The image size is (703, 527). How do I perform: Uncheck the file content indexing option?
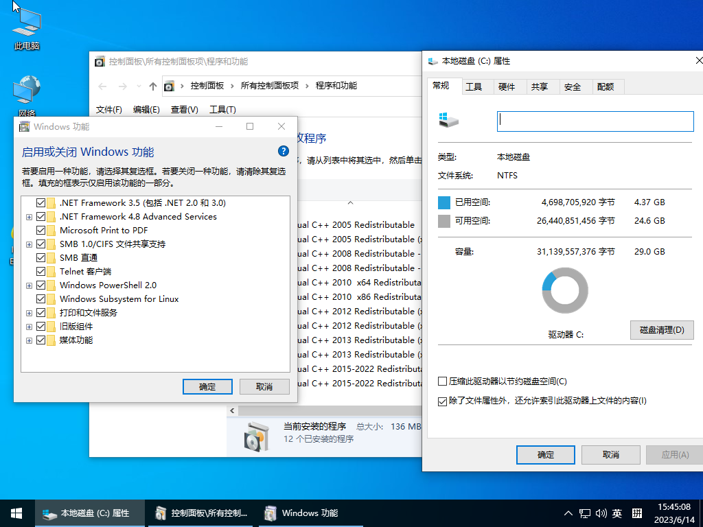[x=443, y=401]
